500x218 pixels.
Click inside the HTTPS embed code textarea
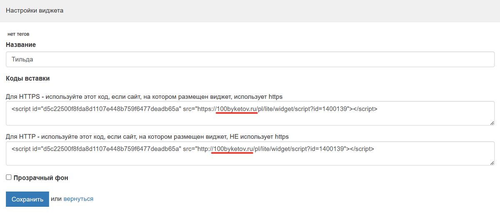tap(250, 114)
